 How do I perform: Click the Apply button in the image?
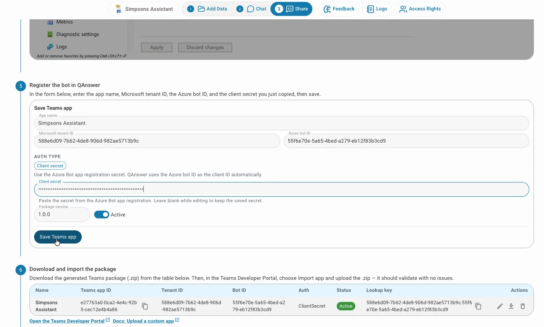pos(157,47)
